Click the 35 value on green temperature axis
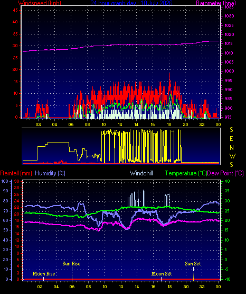The height and width of the screenshot is (294, 246). pyautogui.click(x=228, y=191)
